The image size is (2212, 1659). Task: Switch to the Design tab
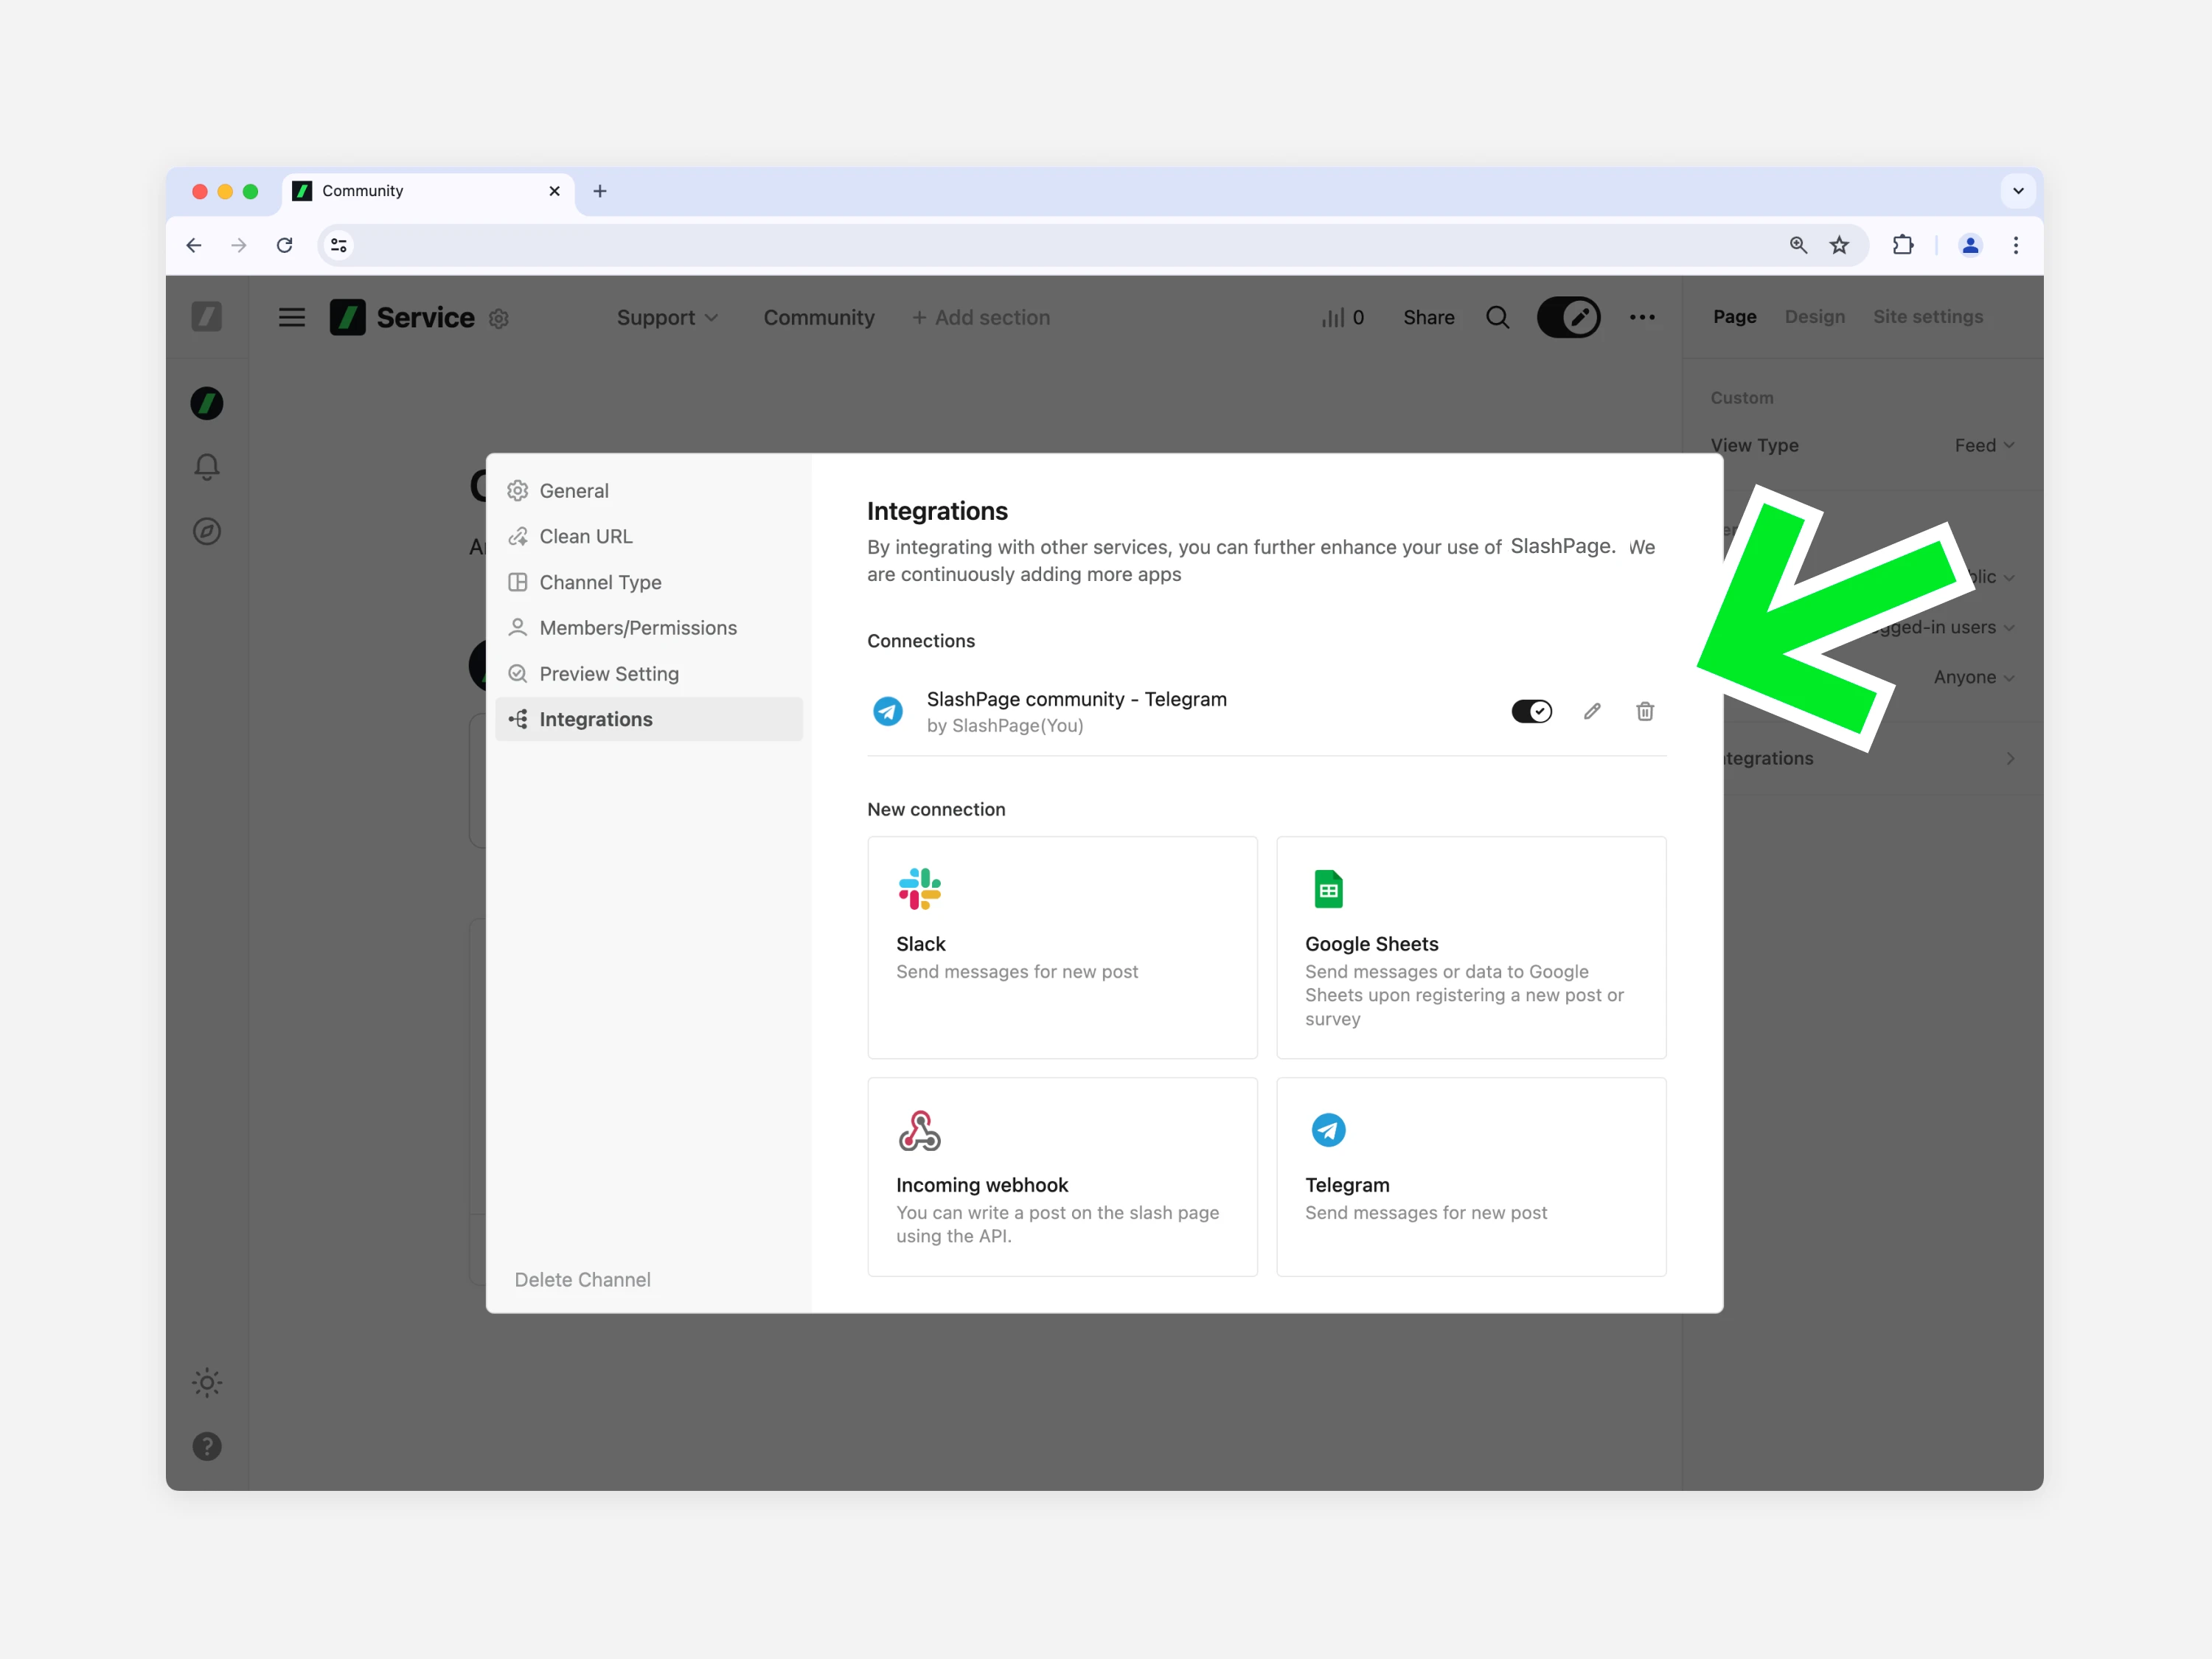pos(1814,316)
